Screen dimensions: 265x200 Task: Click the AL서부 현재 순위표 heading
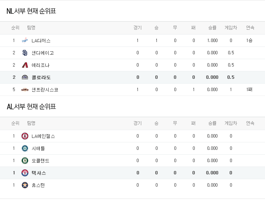[x=31, y=107]
